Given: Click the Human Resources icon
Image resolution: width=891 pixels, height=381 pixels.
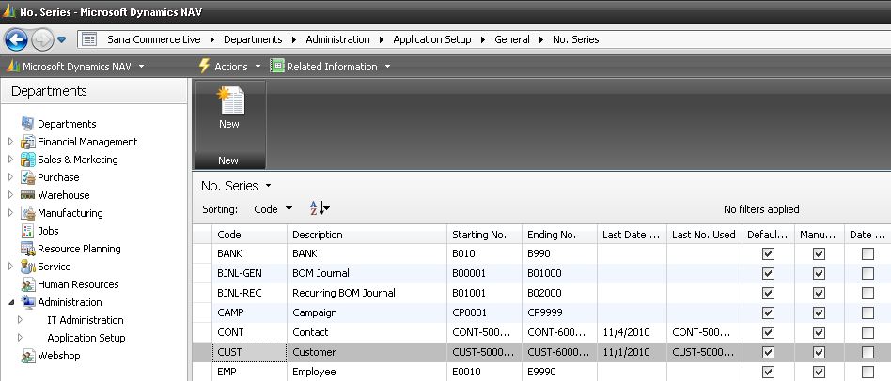Looking at the screenshot, I should [x=27, y=284].
